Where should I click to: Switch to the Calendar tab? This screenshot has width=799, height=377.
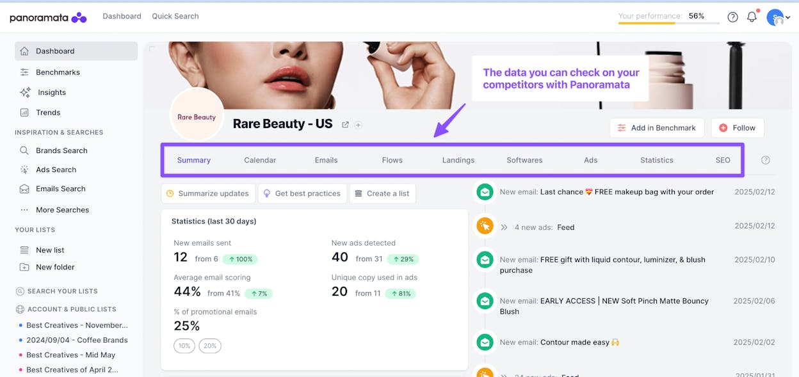pos(260,160)
